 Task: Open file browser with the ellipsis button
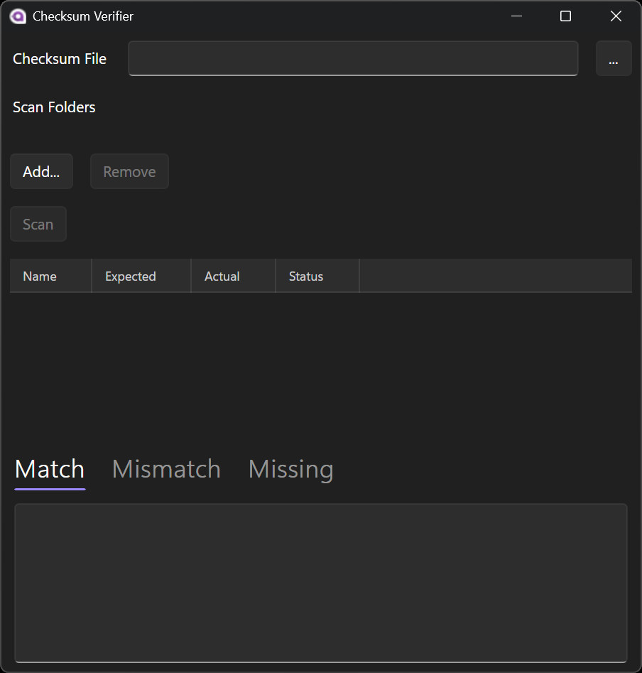coord(614,58)
